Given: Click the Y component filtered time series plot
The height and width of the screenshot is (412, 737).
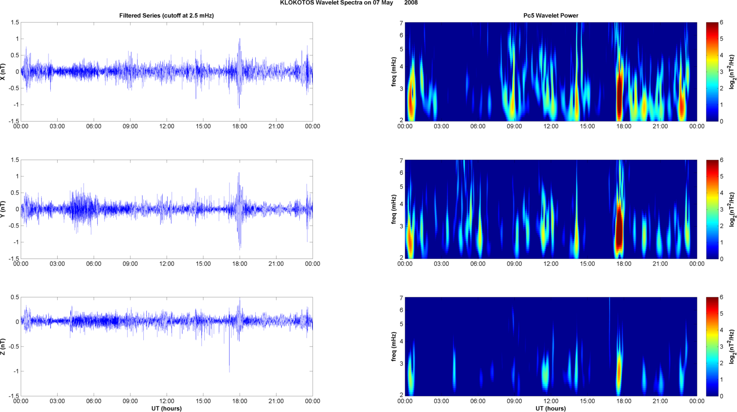Looking at the screenshot, I should point(167,209).
